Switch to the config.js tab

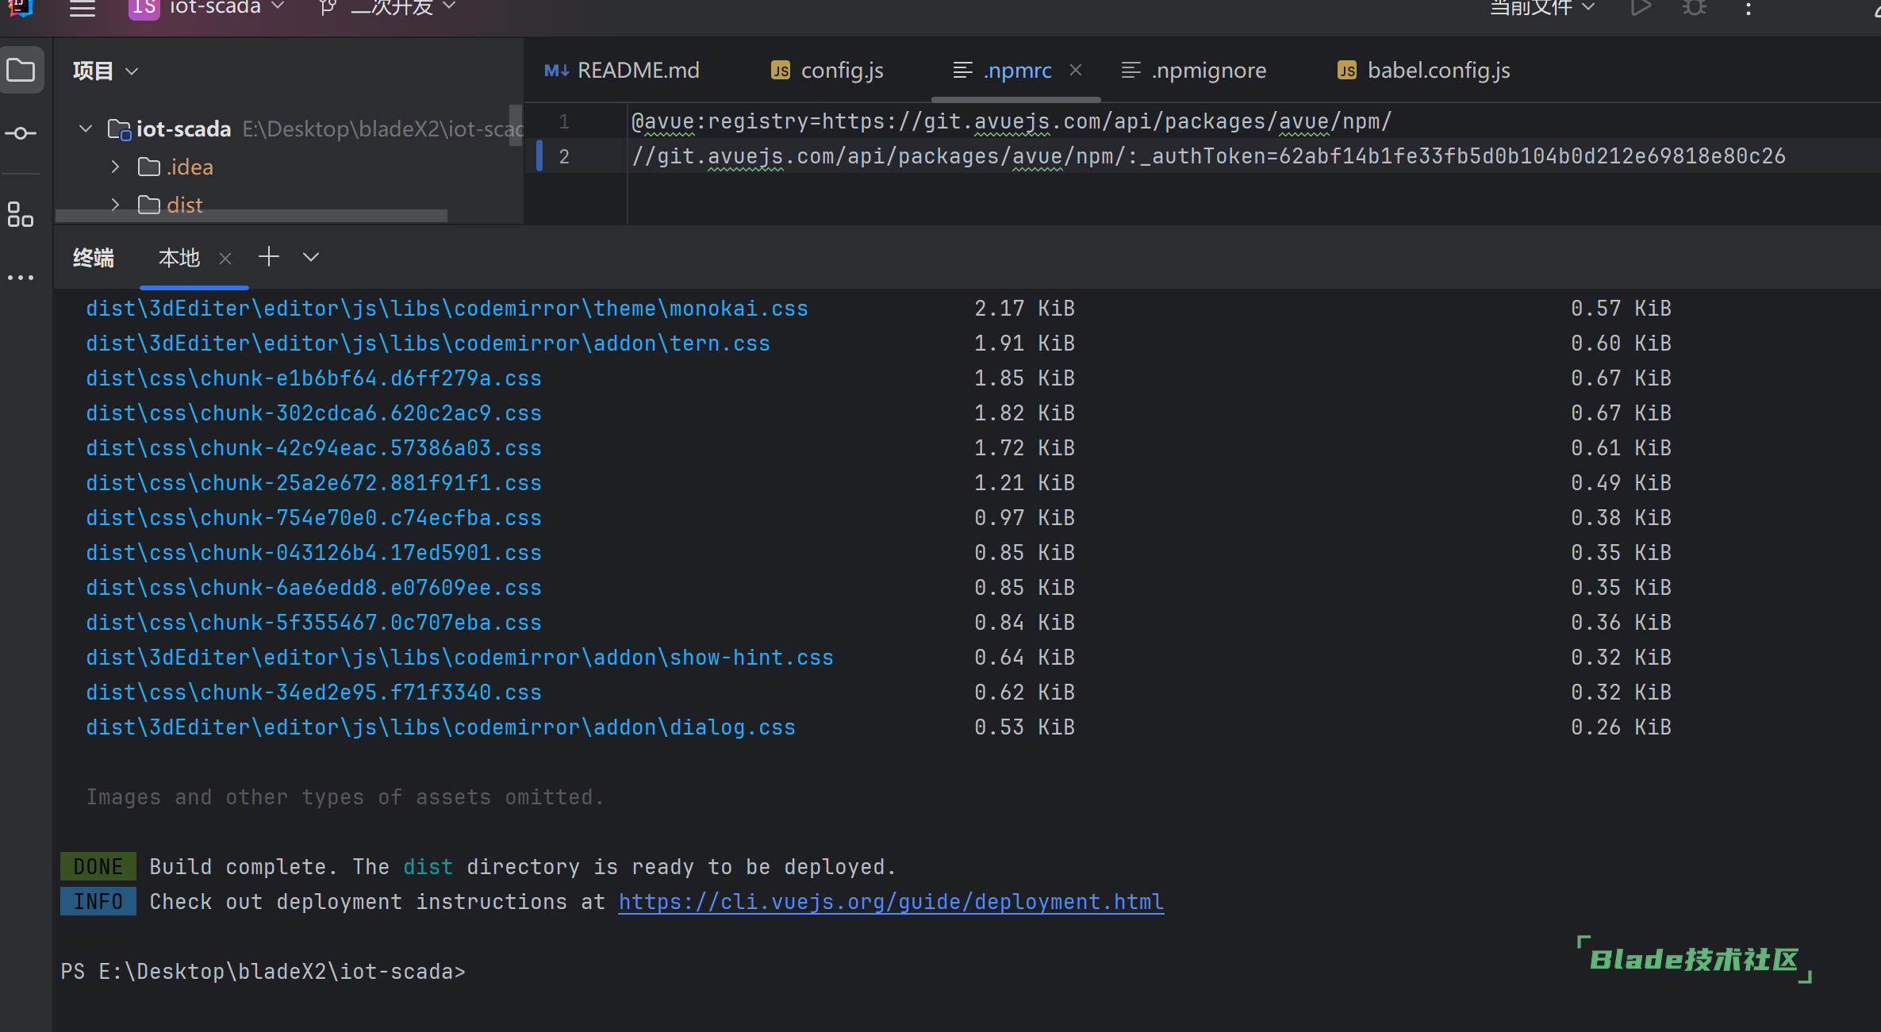[x=827, y=71]
